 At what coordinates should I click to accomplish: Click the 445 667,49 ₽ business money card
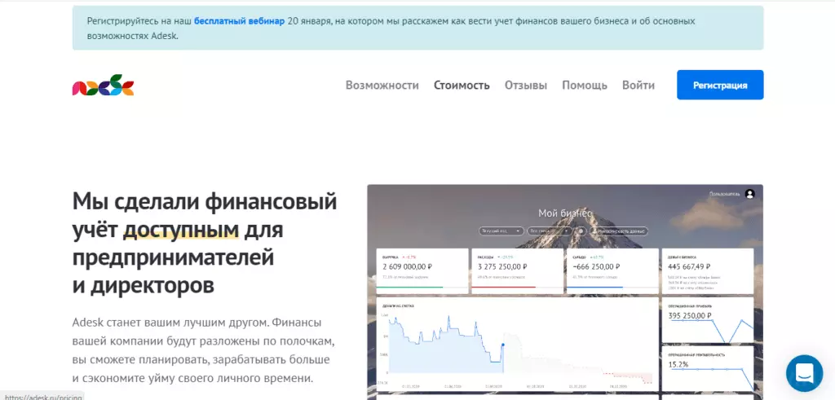coord(707,270)
